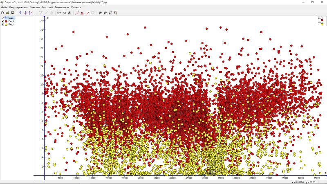
Task: Close the Graph window
Action: click(x=322, y=2)
